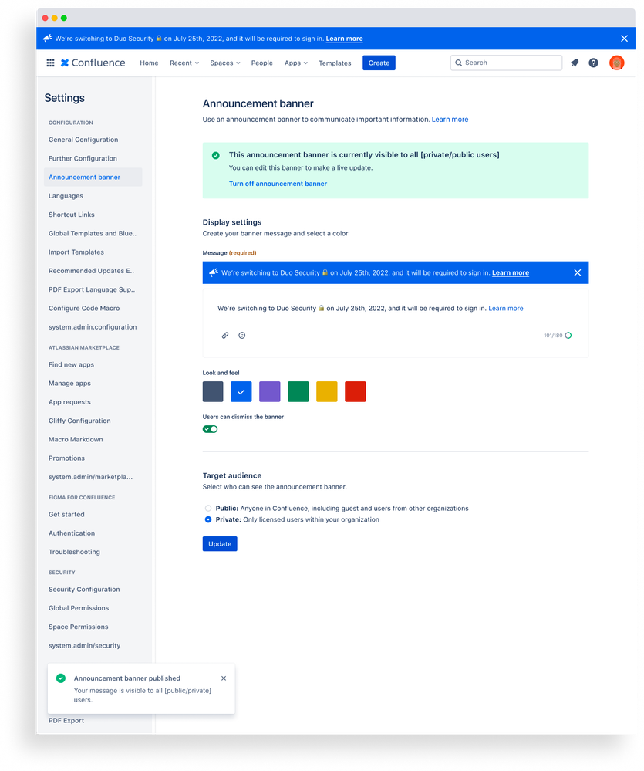Image resolution: width=644 pixels, height=771 pixels.
Task: Select the red banner color swatch
Action: pos(355,391)
